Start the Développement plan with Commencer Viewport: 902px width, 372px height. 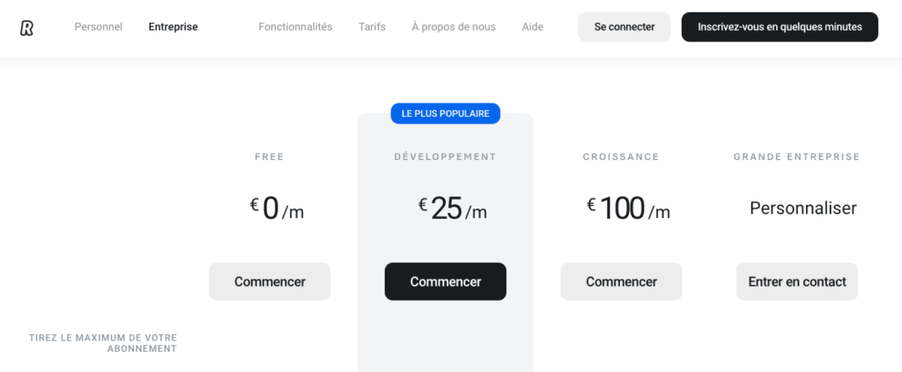445,281
